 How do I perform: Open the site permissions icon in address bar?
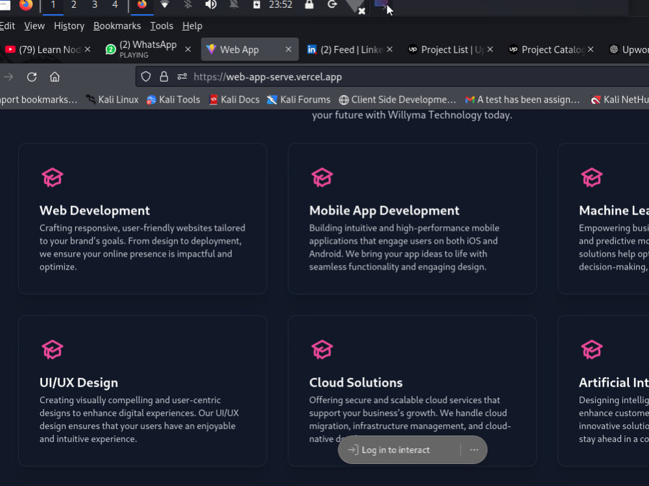182,77
